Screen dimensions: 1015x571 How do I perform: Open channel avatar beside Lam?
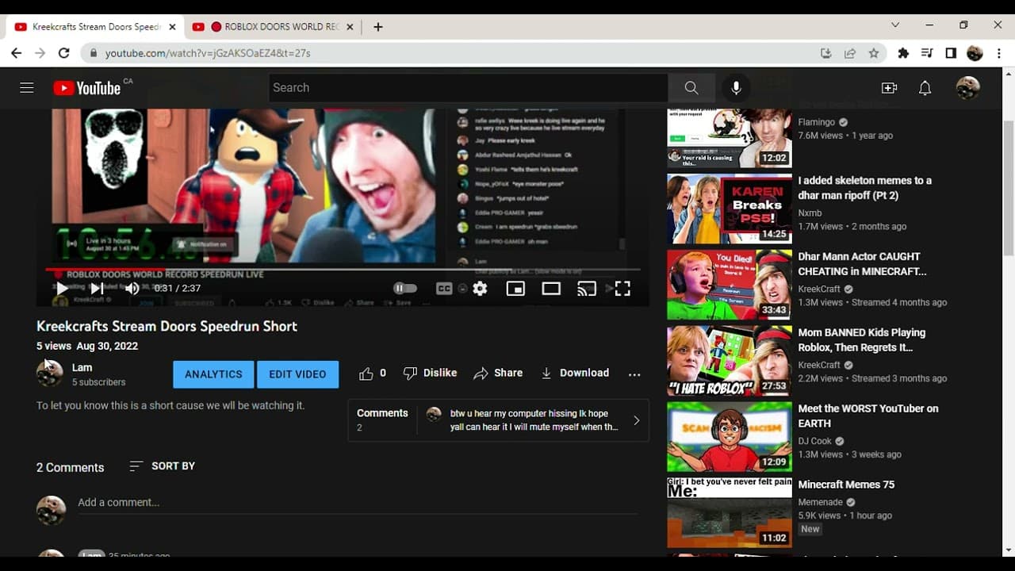[50, 374]
